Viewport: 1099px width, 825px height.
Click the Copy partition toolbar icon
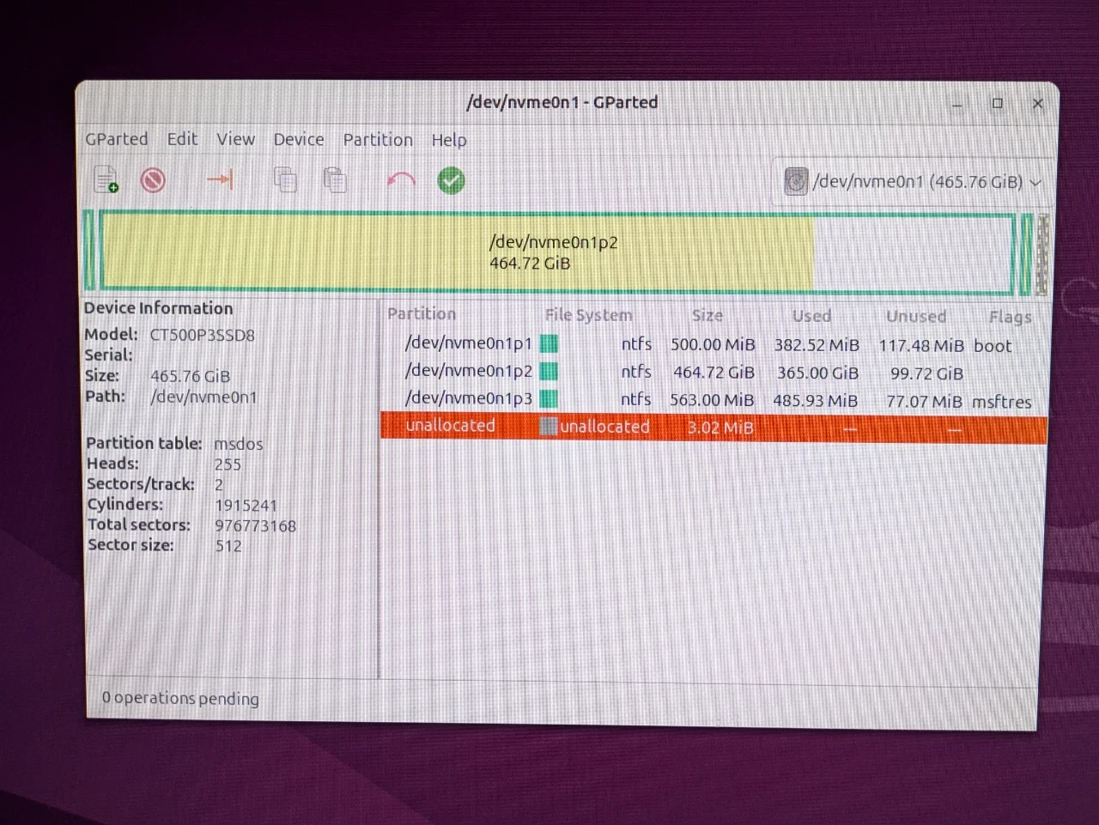point(285,179)
